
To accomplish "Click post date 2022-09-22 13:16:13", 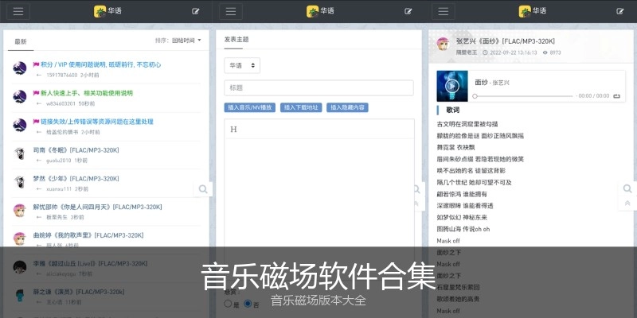I will (513, 52).
